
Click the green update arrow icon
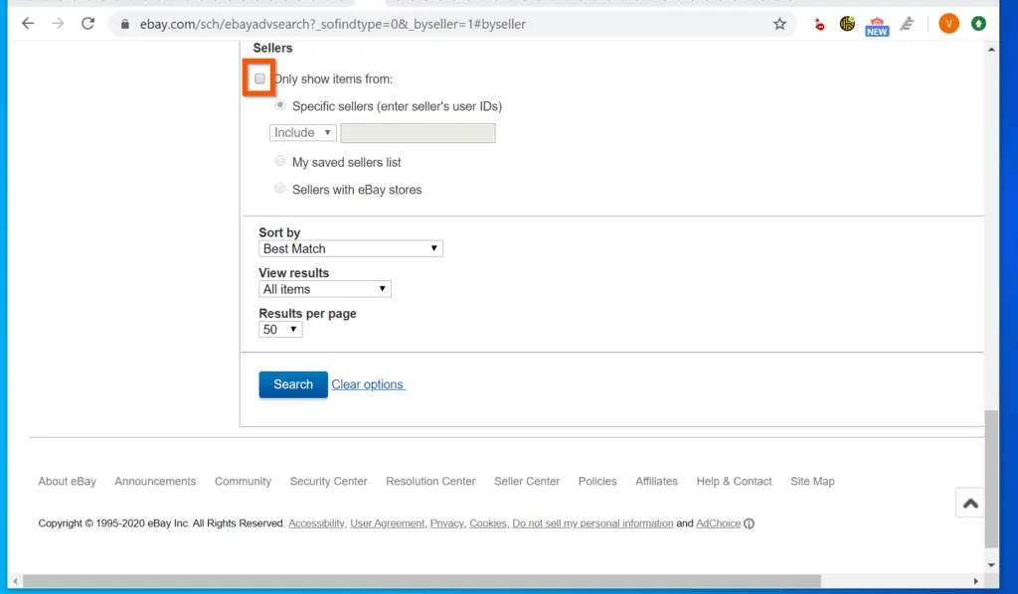click(978, 24)
